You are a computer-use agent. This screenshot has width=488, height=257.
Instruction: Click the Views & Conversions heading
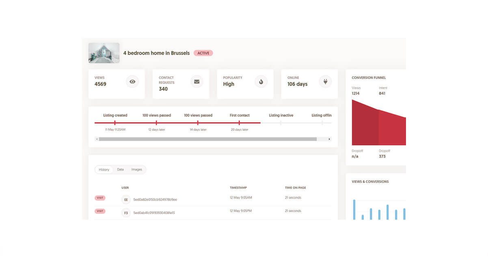370,182
